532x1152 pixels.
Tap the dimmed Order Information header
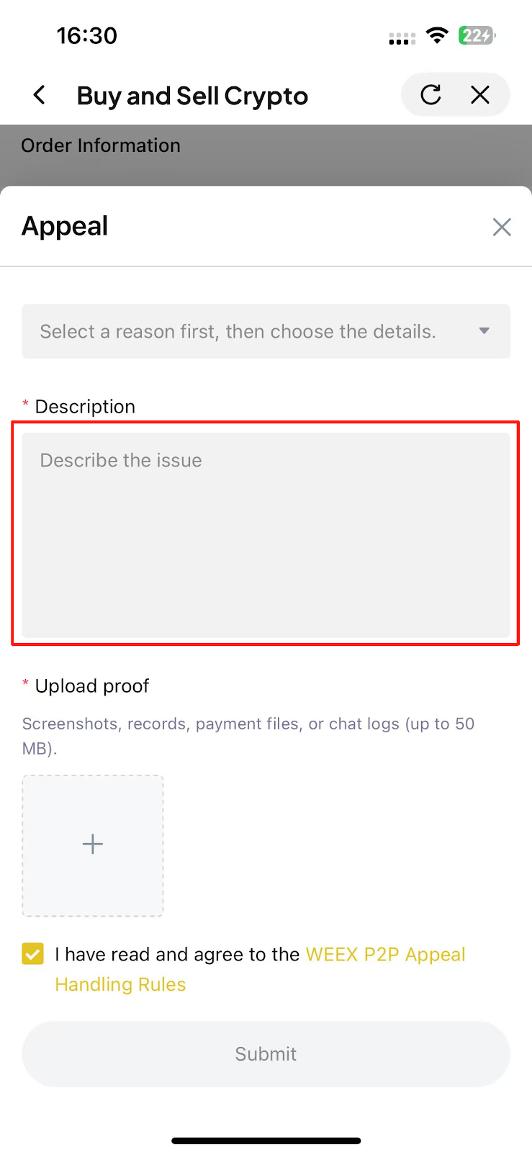(x=101, y=145)
